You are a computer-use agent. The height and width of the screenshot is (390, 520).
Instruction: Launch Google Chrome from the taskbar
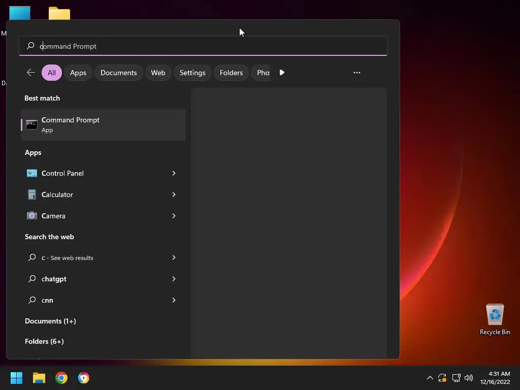61,378
